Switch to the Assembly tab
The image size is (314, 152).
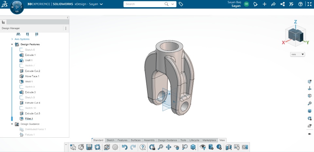point(149,140)
